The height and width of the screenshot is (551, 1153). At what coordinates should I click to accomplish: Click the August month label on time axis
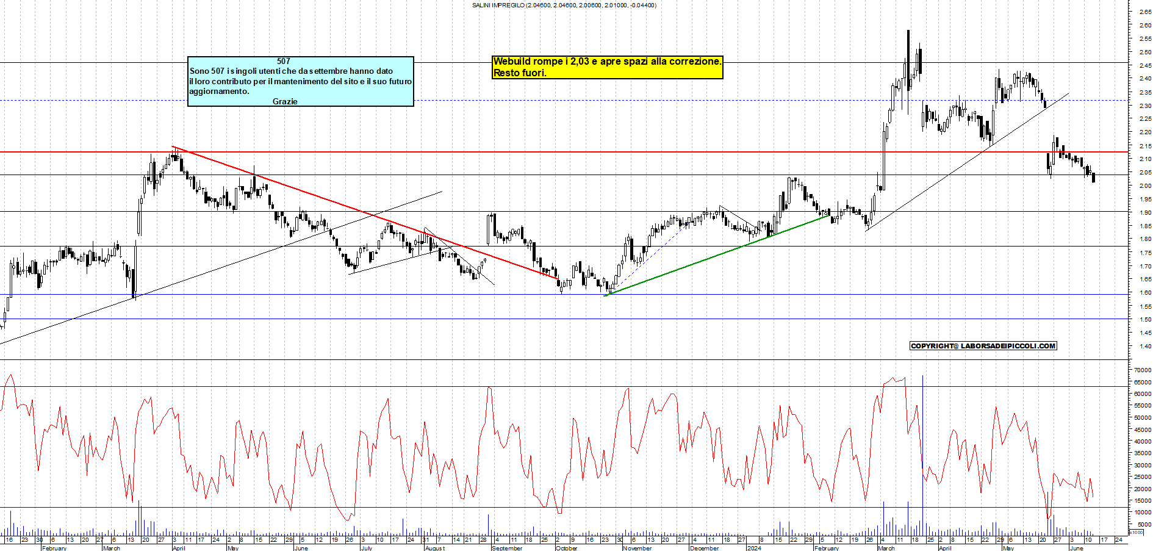pyautogui.click(x=435, y=548)
